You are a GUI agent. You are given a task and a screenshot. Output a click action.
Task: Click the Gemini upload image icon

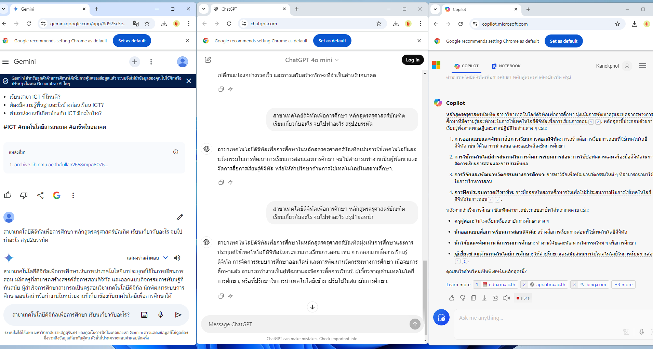click(x=144, y=315)
